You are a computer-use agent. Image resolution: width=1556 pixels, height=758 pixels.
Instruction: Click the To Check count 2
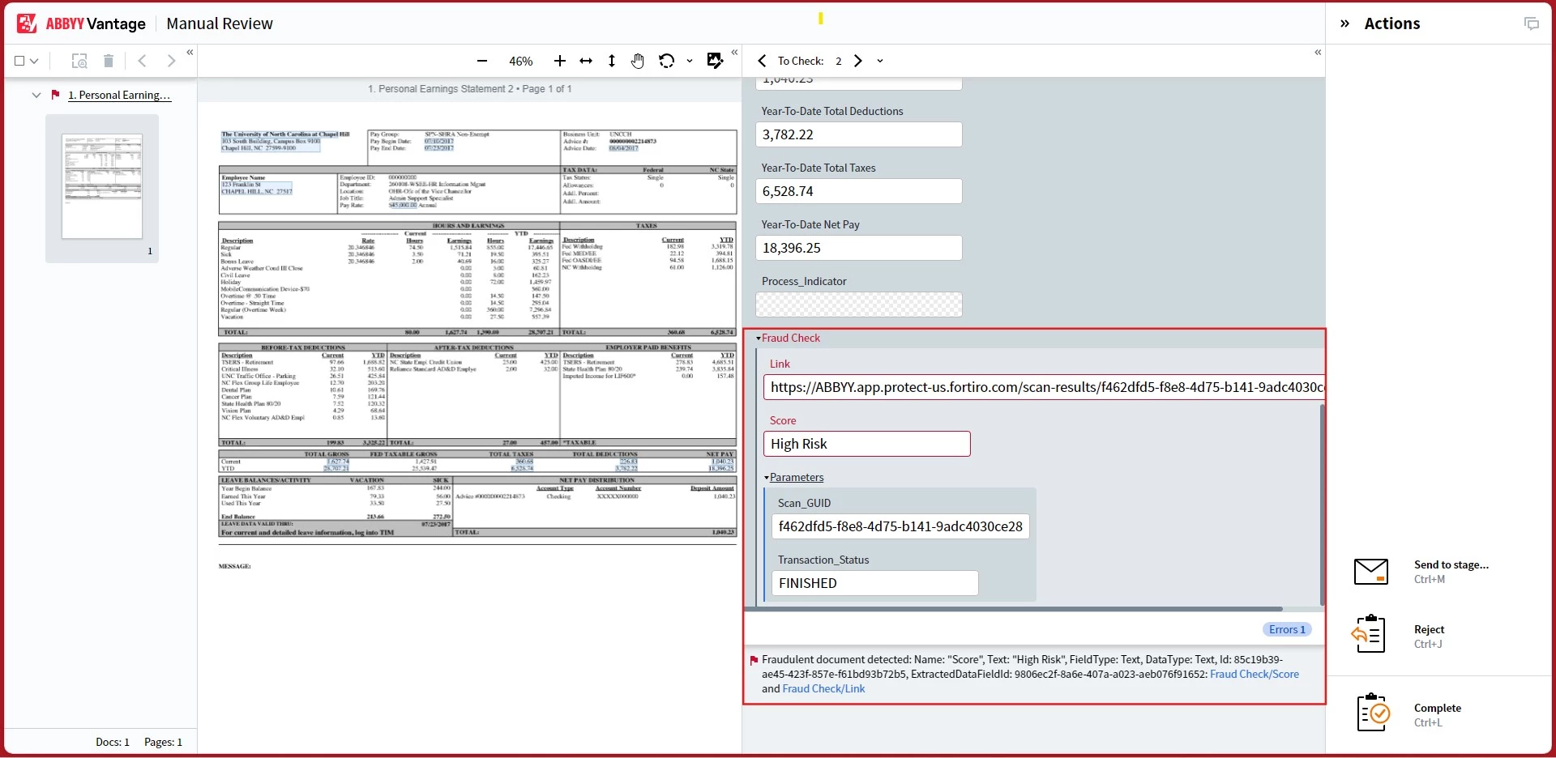(839, 61)
